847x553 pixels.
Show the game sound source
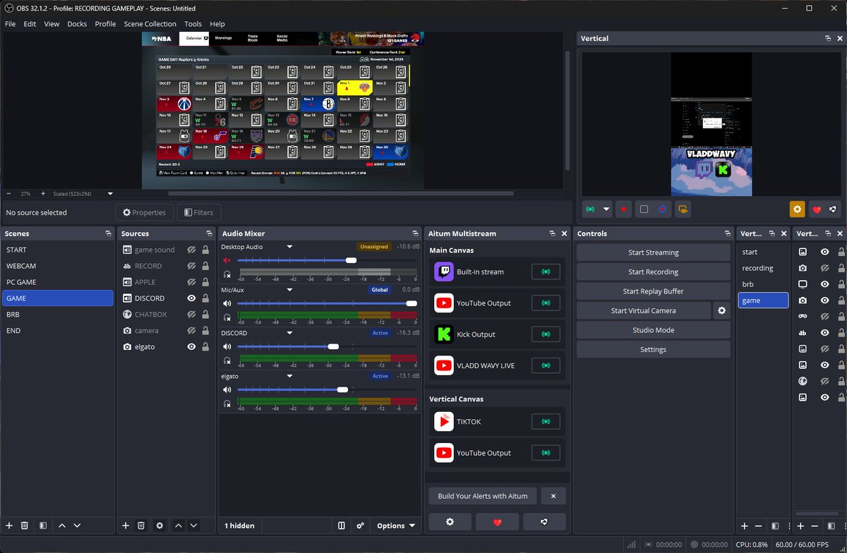(191, 250)
